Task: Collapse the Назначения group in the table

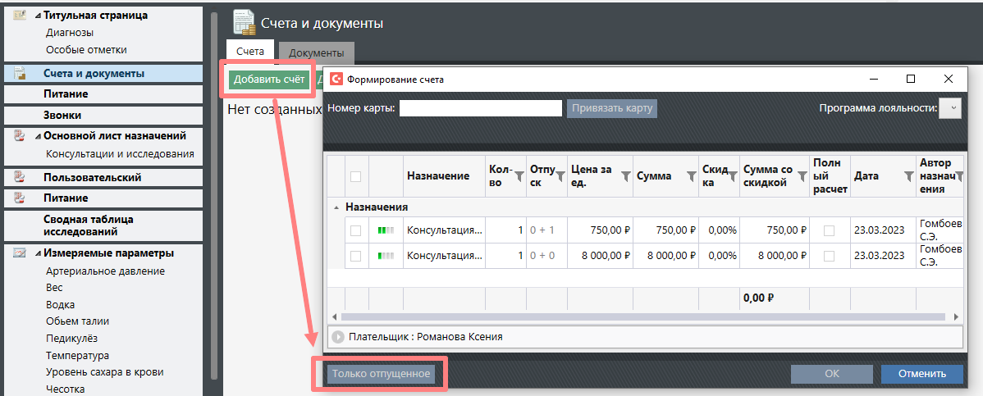Action: pos(334,207)
